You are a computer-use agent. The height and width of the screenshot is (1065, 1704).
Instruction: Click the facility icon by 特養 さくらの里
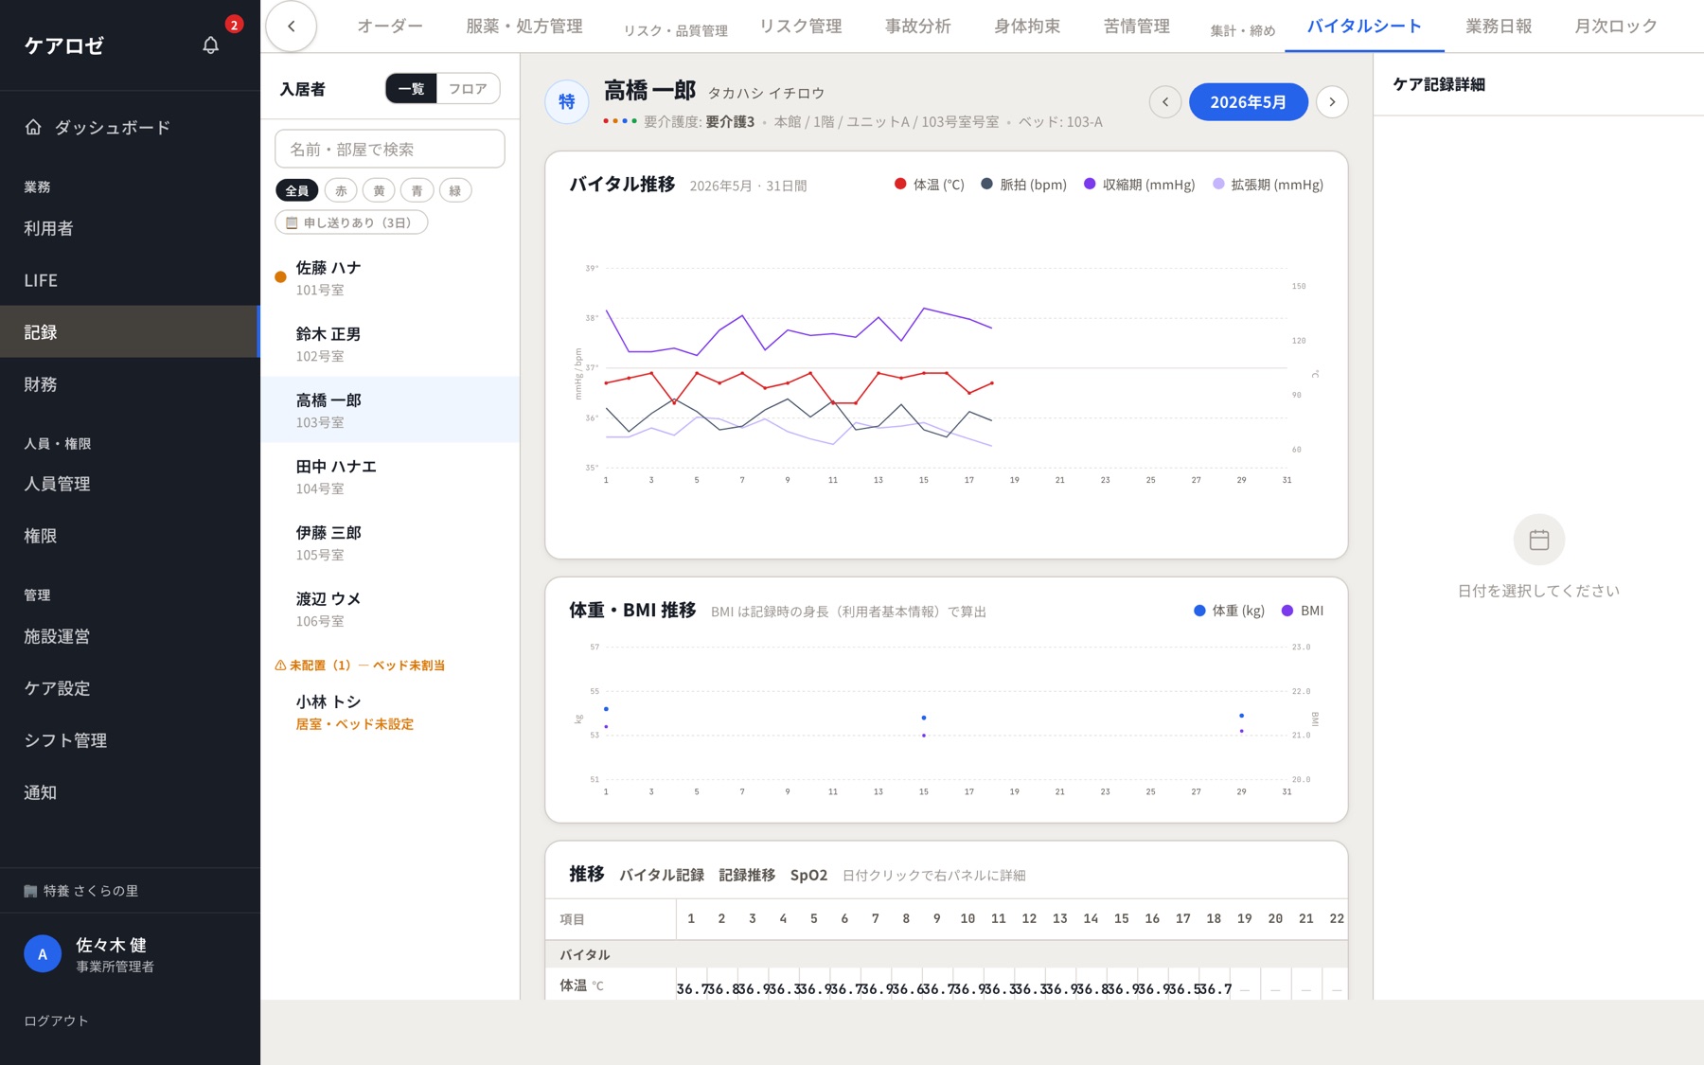pos(30,891)
